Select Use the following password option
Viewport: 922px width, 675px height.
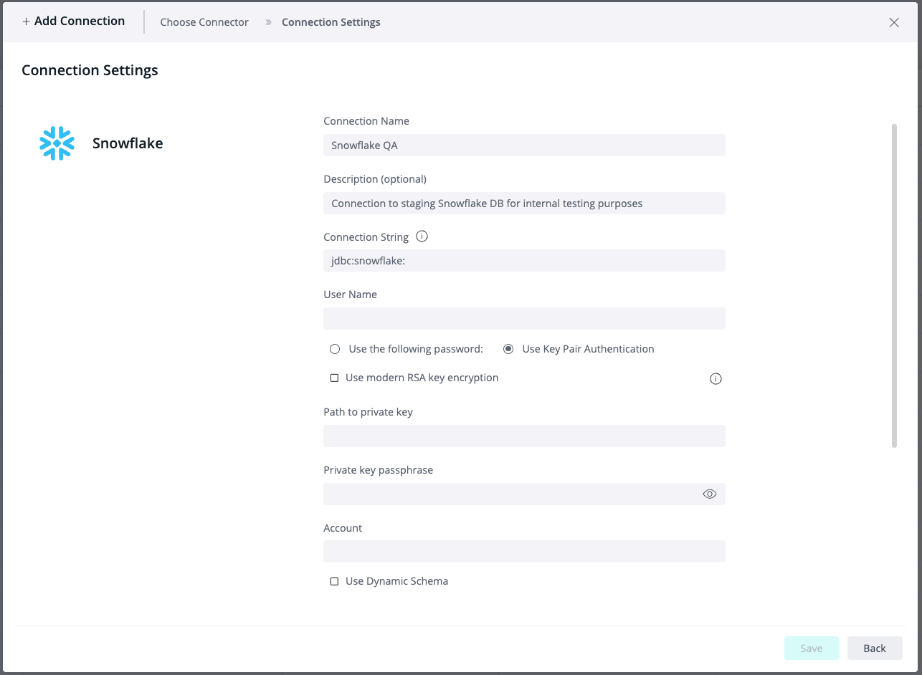click(335, 349)
